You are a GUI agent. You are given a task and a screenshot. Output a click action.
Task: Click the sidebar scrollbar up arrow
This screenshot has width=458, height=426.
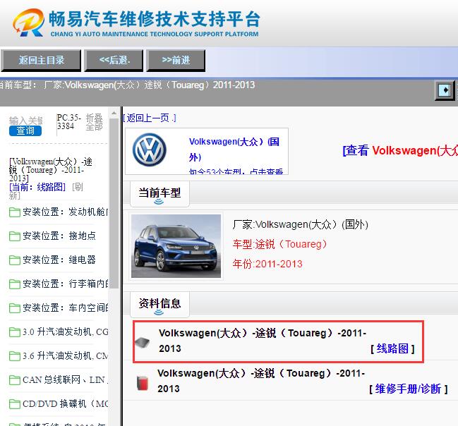pyautogui.click(x=114, y=114)
